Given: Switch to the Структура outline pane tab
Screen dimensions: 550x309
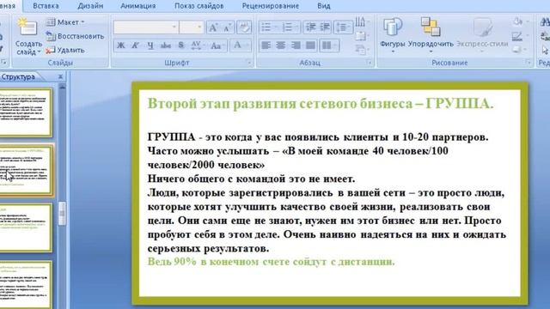Looking at the screenshot, I should click(18, 76).
